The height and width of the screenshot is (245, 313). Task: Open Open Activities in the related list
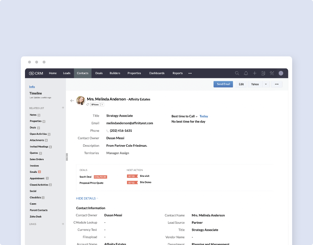[38, 134]
